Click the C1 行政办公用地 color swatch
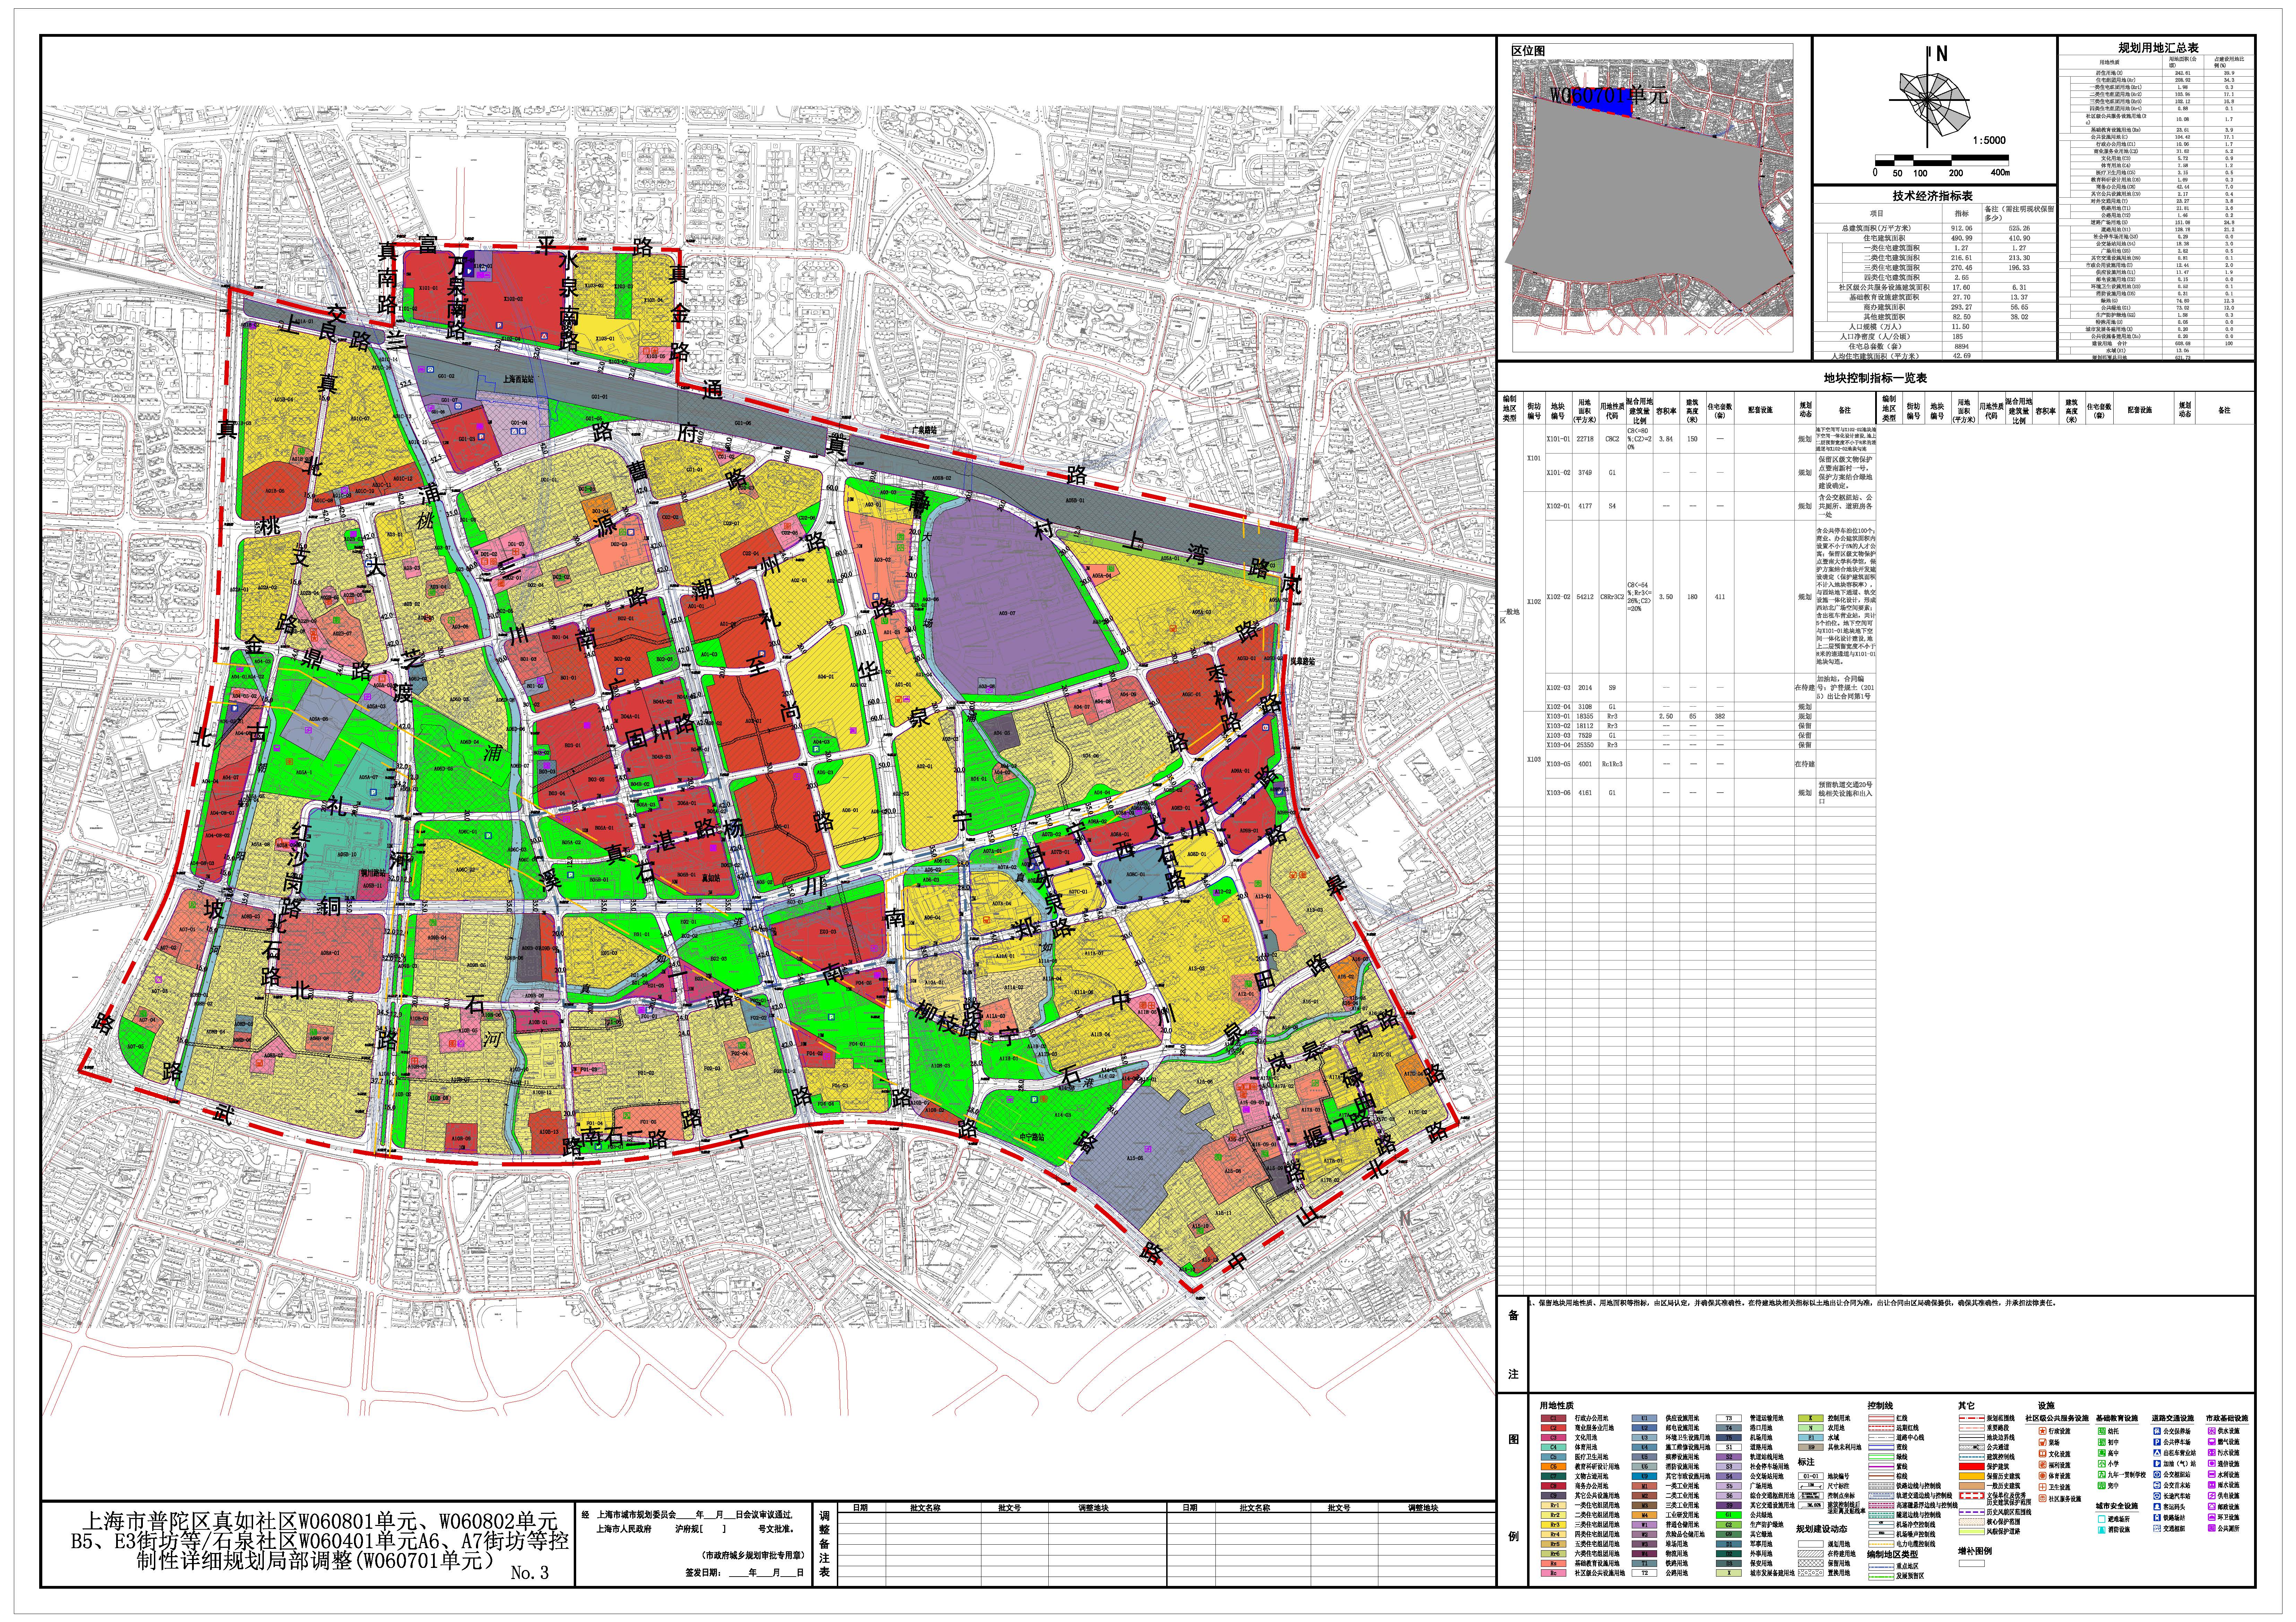The width and height of the screenshot is (2296, 1622). coord(1554,1418)
